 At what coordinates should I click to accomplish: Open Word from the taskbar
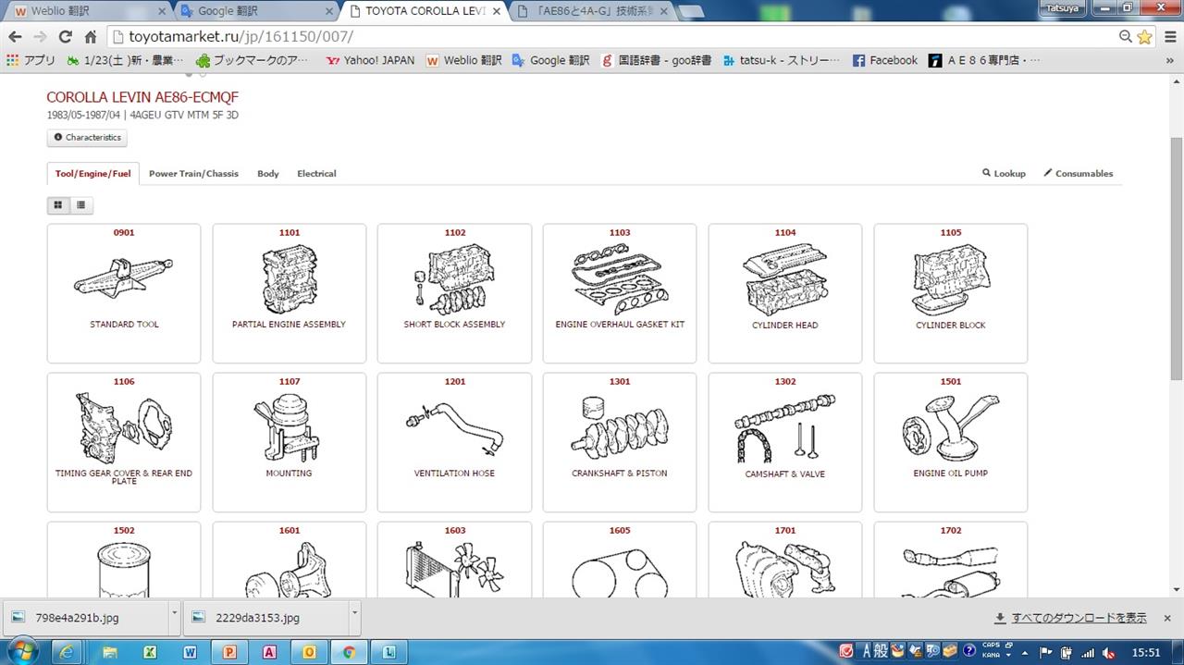(x=190, y=652)
